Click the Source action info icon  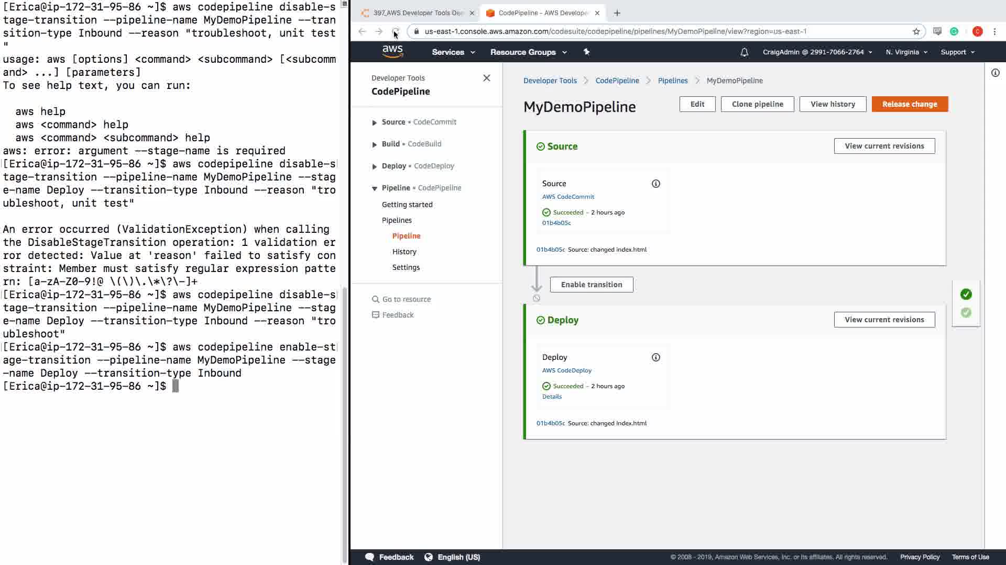click(655, 184)
